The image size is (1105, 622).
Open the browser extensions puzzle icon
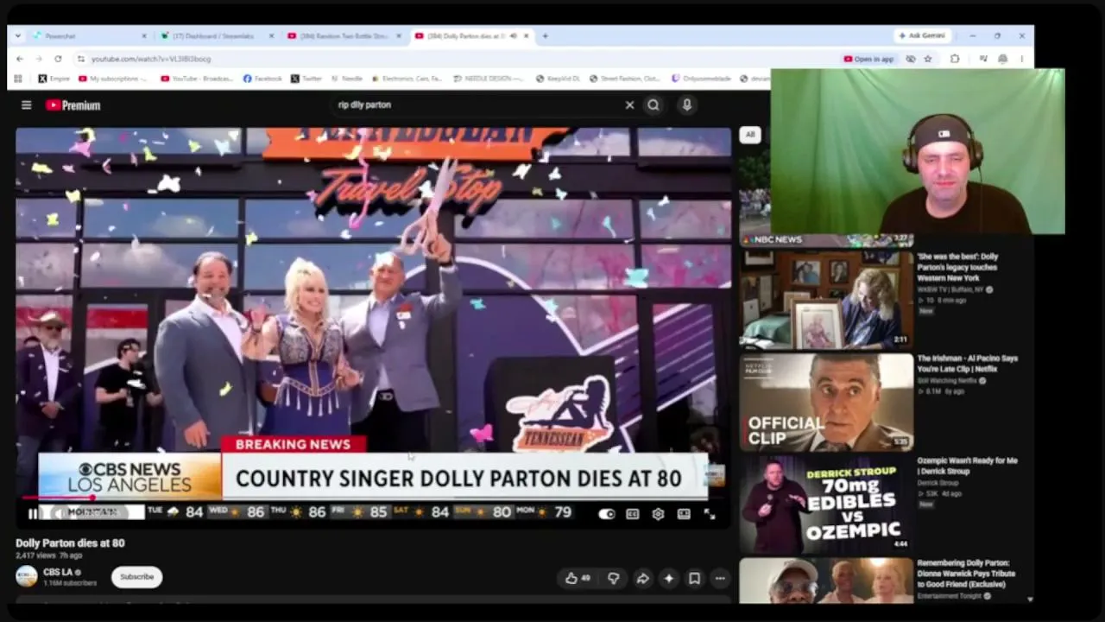(x=955, y=59)
